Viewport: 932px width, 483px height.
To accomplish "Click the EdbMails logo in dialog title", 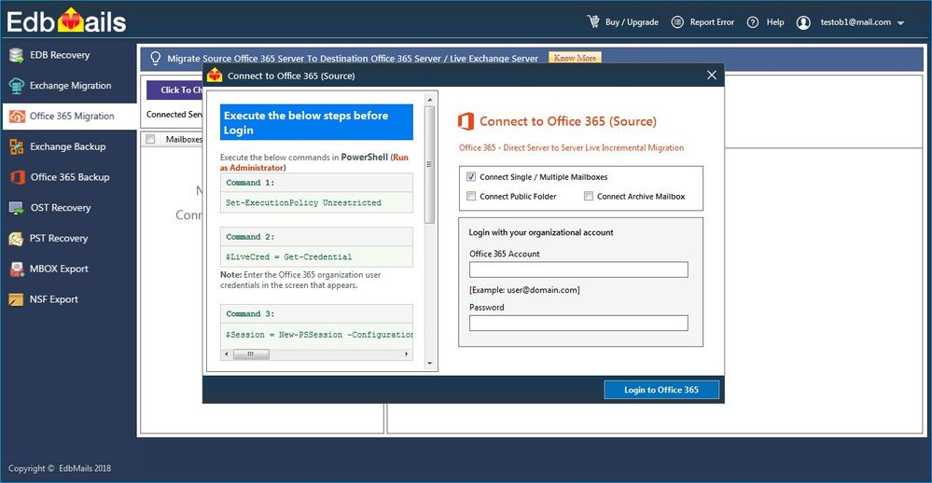I will (215, 76).
